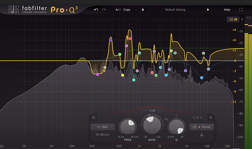This screenshot has width=252, height=149.
Task: Click the 1k frequency axis label
Action: tap(139, 146)
